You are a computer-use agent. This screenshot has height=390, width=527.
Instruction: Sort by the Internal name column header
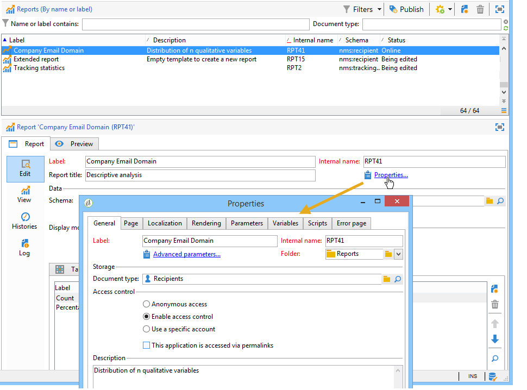pos(311,40)
